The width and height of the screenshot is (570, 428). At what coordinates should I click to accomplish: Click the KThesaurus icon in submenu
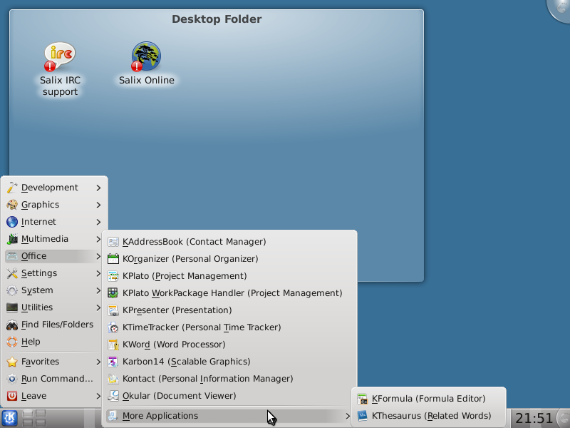[x=363, y=416]
